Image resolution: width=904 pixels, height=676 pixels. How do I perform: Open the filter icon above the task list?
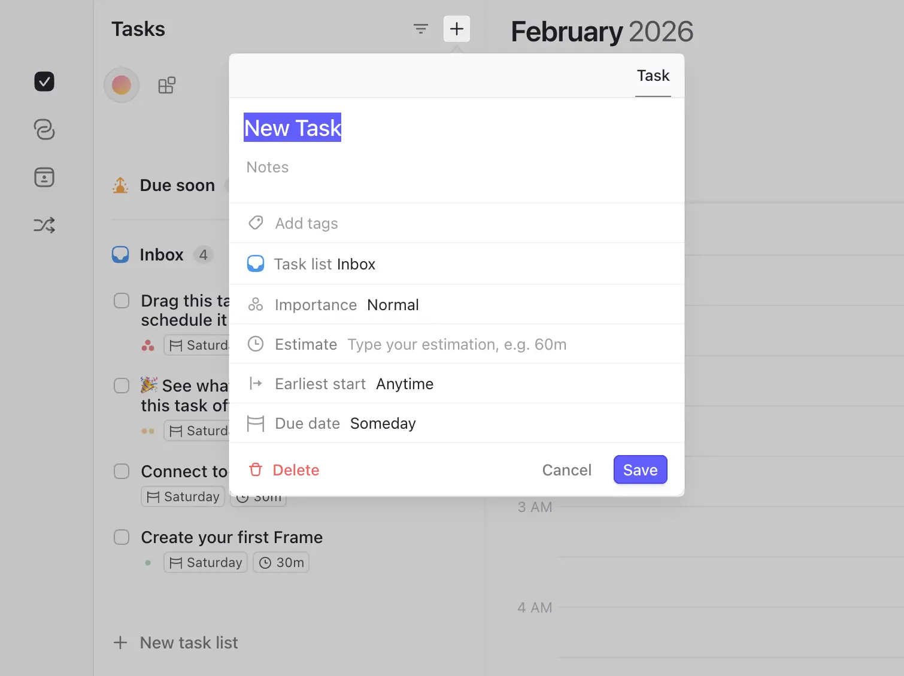tap(421, 28)
